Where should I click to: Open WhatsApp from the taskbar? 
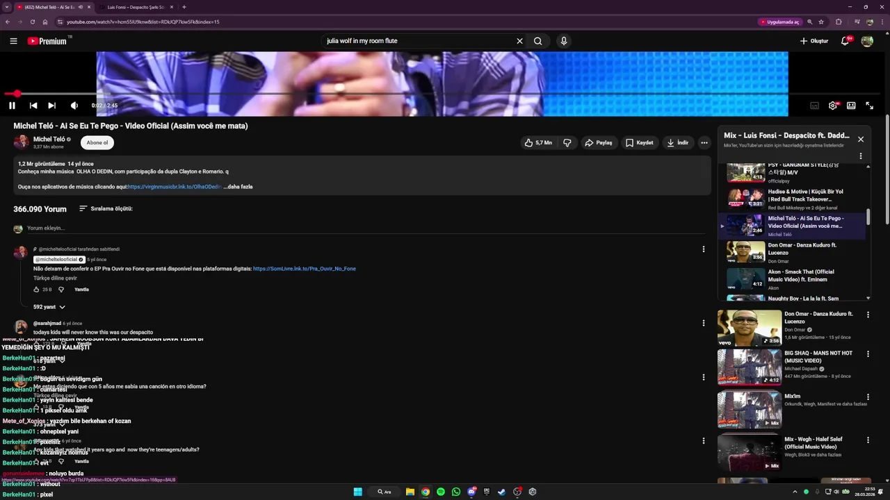point(456,492)
